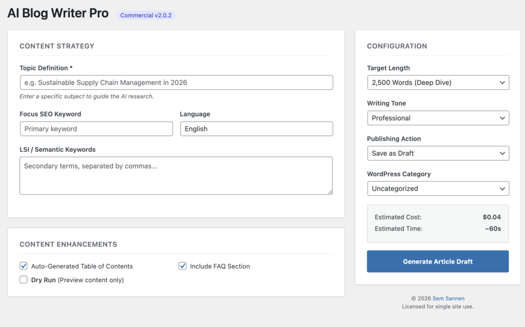Open the Sem Sannen link

tap(448, 298)
